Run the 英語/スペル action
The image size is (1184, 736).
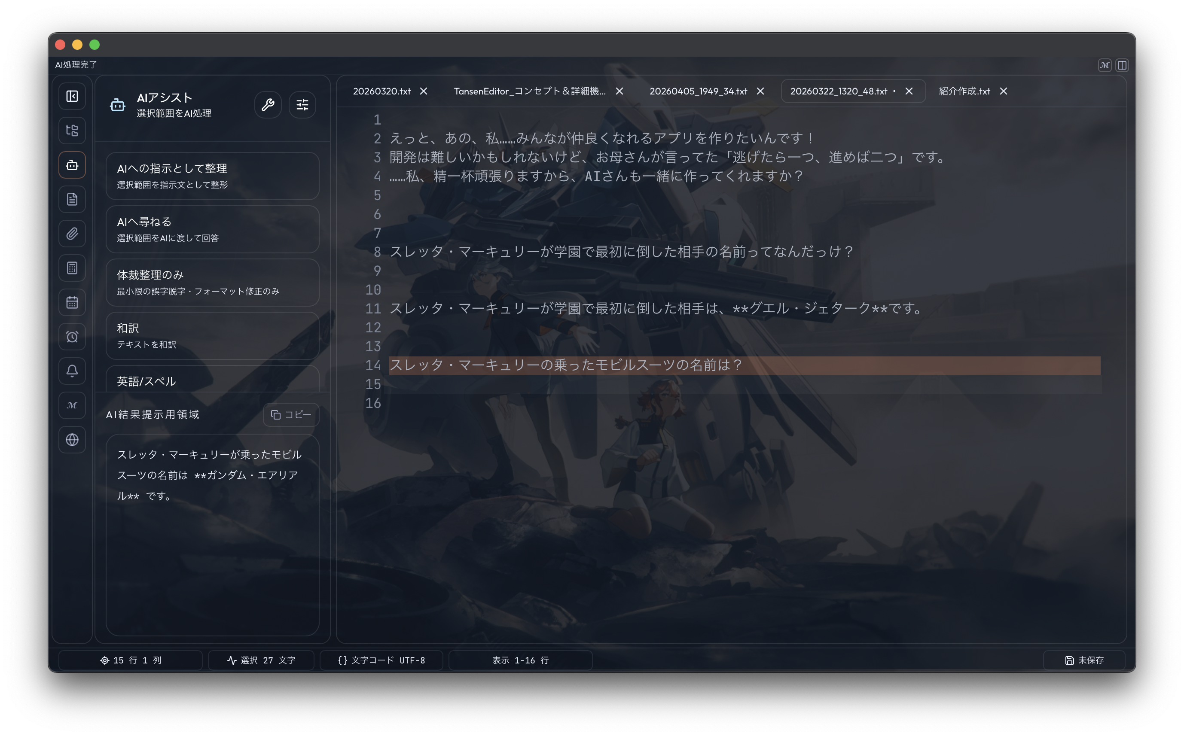212,379
